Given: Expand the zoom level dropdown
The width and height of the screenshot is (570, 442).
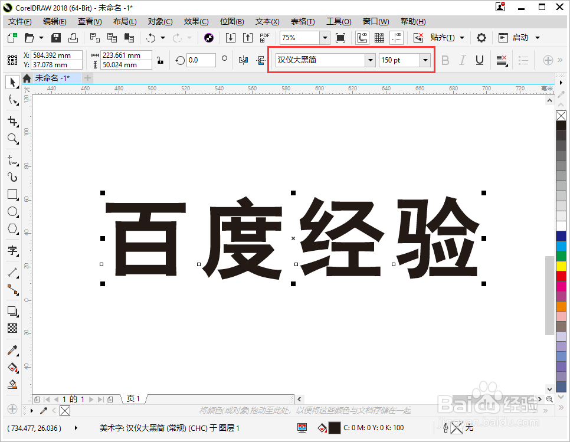Looking at the screenshot, I should tap(325, 37).
